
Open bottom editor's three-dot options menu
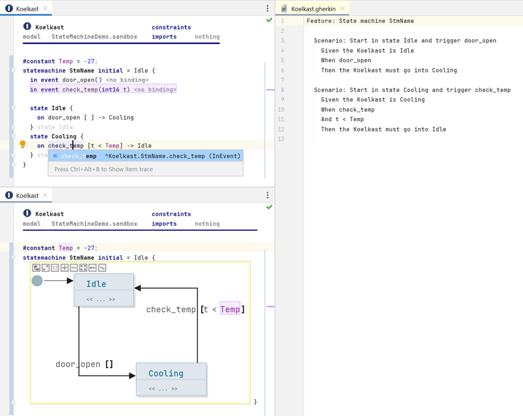[268, 195]
